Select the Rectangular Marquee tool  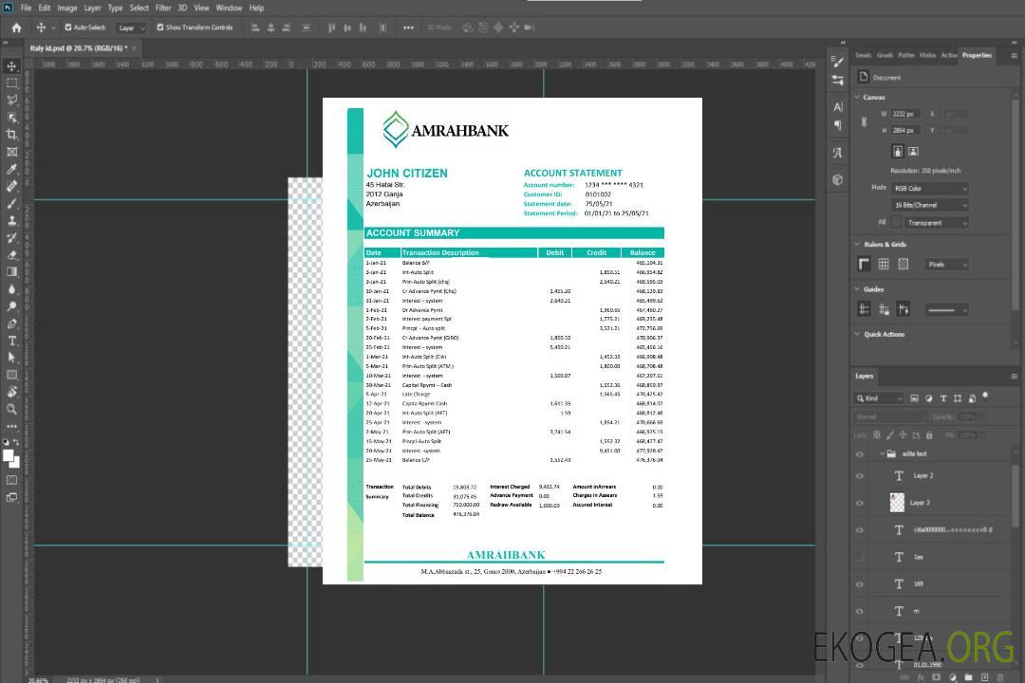coord(11,83)
